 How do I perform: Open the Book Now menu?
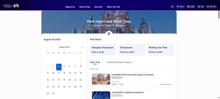click(99, 7)
